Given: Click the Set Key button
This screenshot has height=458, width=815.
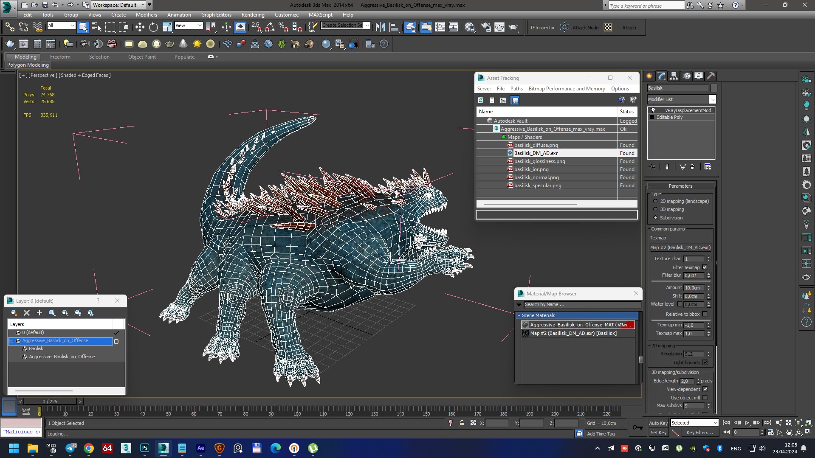Looking at the screenshot, I should [658, 433].
